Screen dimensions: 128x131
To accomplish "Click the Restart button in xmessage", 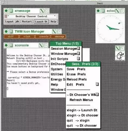I will [27, 22].
